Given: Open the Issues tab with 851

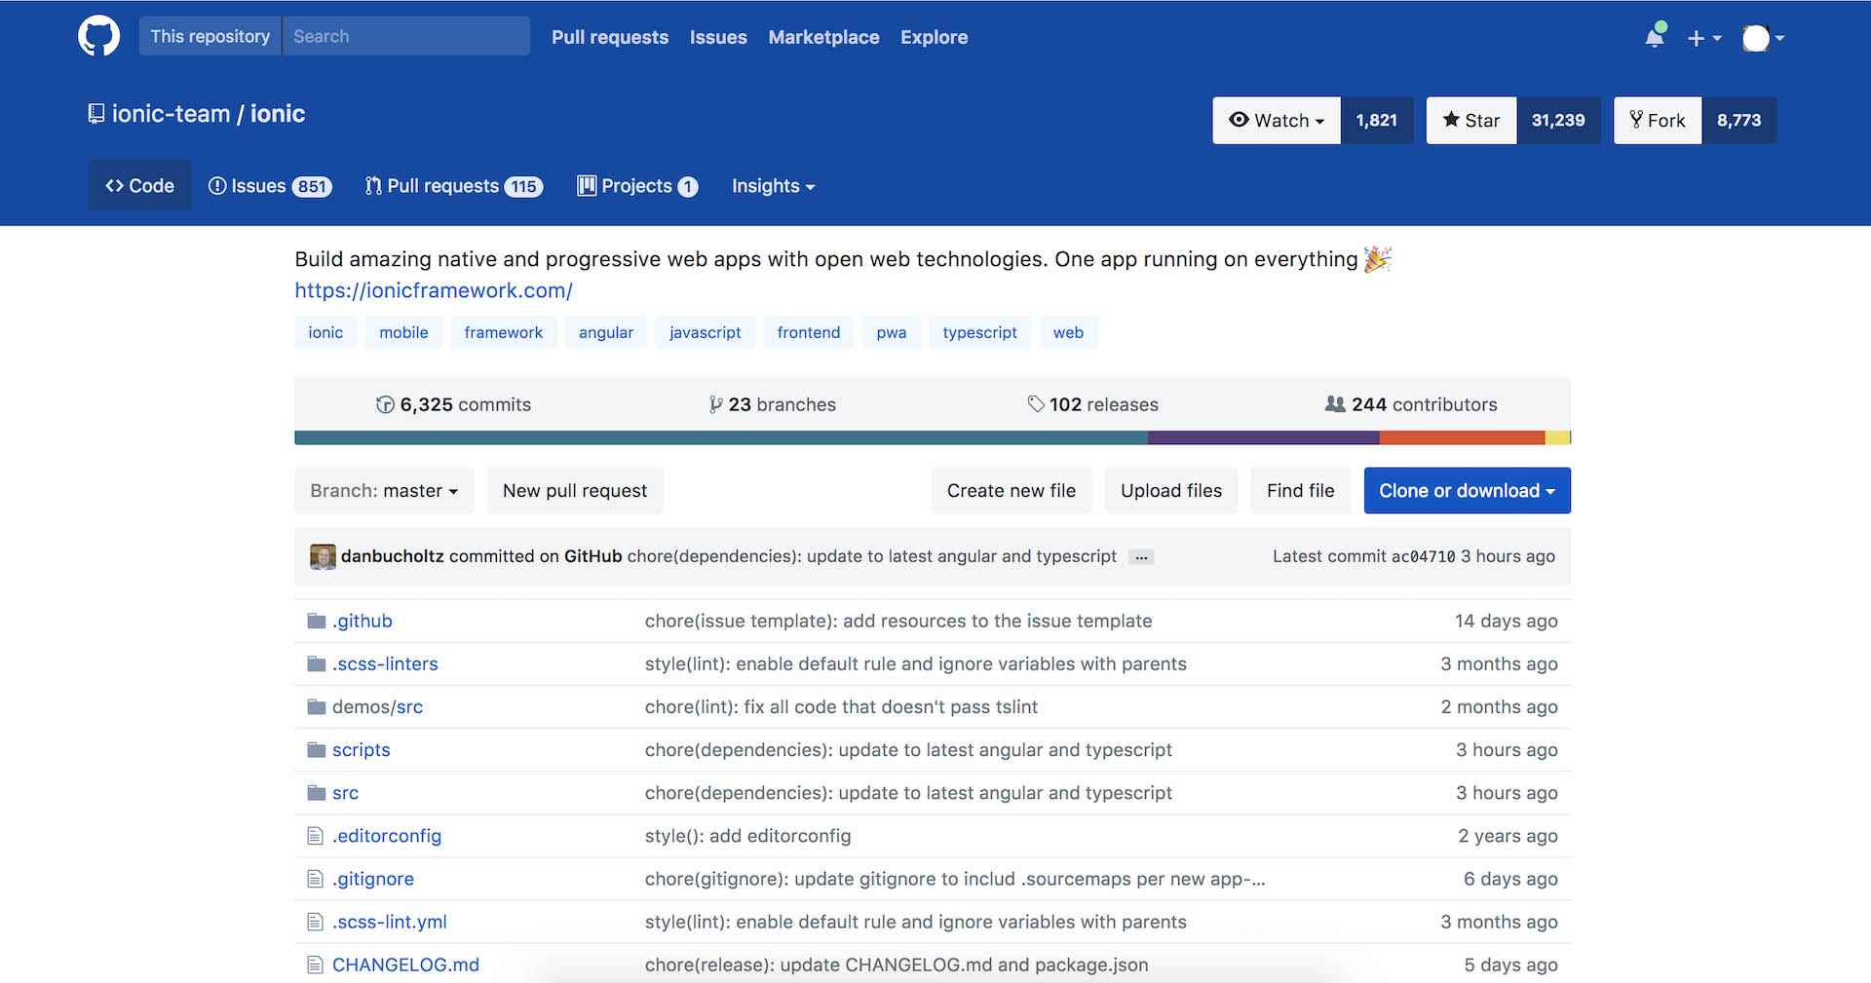Looking at the screenshot, I should click(270, 185).
